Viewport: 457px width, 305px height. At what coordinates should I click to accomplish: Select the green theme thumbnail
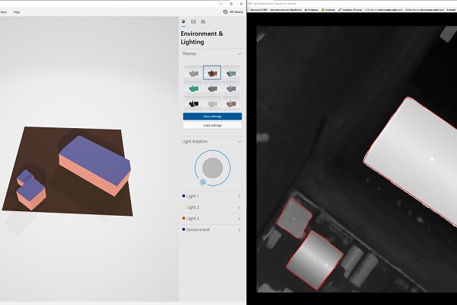pyautogui.click(x=193, y=88)
